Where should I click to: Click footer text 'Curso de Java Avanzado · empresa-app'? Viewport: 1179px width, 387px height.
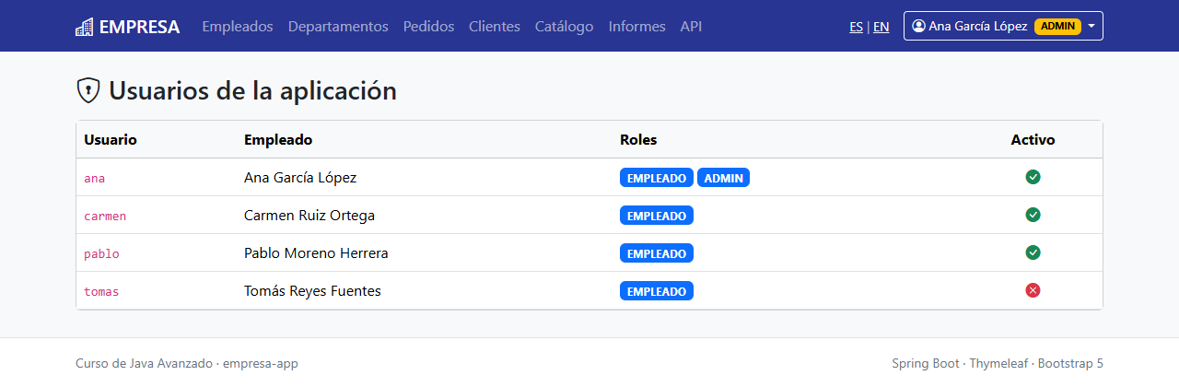(187, 364)
